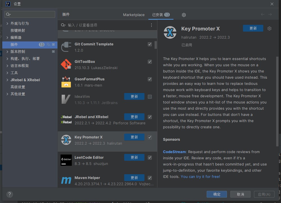
Task: Click the Git Commit Template plug icon
Action: point(66,47)
